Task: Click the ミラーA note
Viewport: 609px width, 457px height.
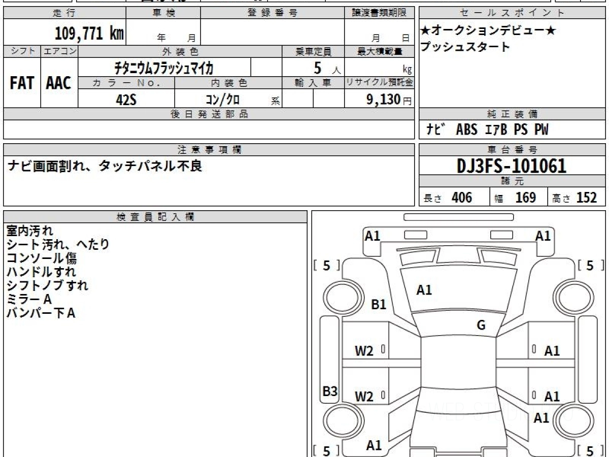Action: click(29, 299)
